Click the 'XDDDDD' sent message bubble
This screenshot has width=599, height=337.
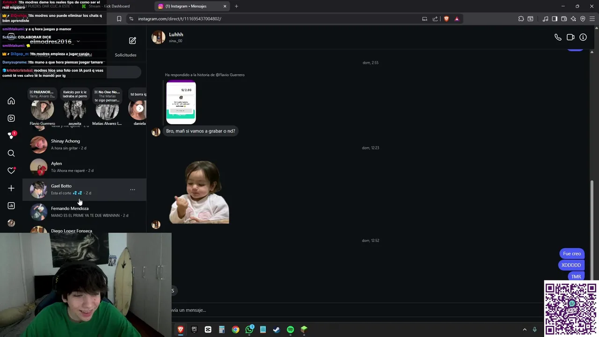[x=571, y=265]
